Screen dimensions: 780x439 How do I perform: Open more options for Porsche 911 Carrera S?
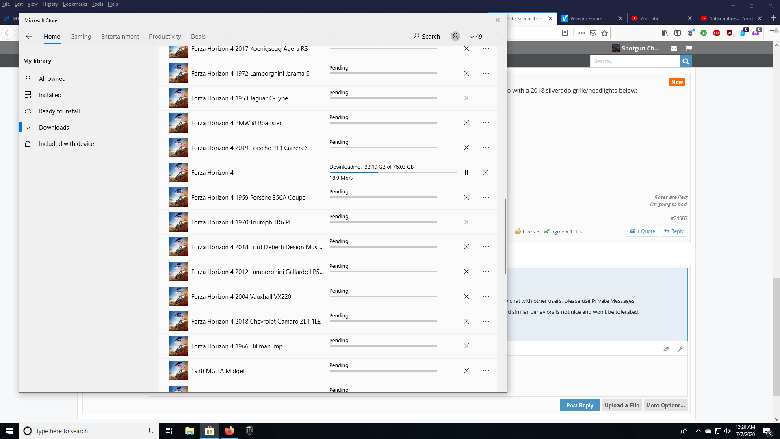click(486, 148)
